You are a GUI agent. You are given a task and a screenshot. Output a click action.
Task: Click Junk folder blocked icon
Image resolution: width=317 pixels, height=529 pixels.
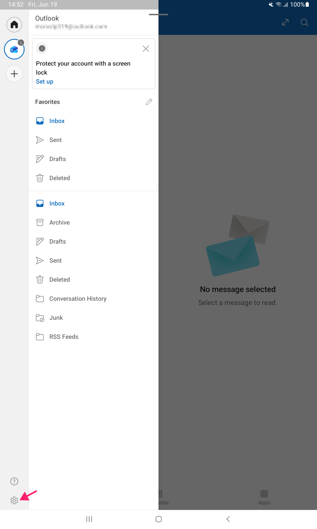[40, 318]
